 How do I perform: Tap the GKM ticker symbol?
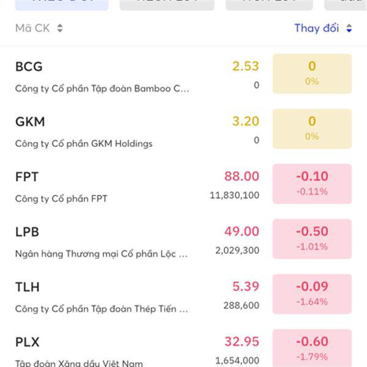[x=30, y=121]
